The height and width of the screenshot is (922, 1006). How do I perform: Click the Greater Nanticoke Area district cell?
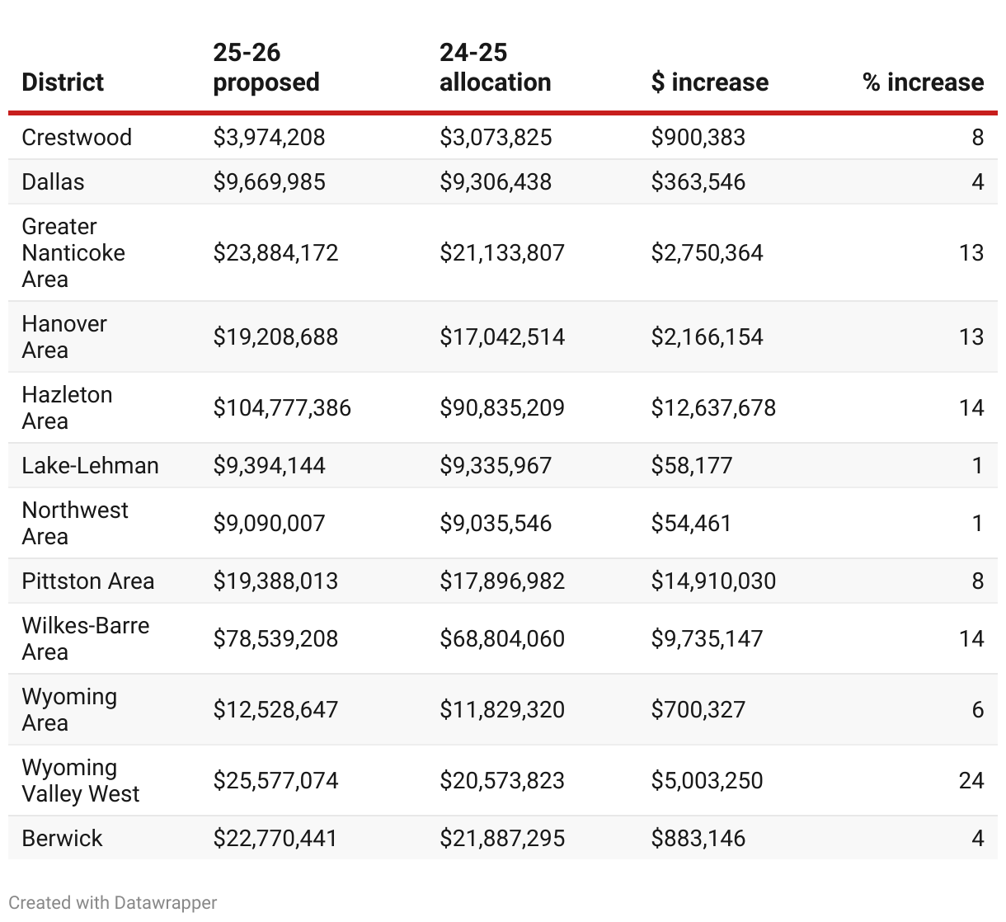tap(73, 252)
